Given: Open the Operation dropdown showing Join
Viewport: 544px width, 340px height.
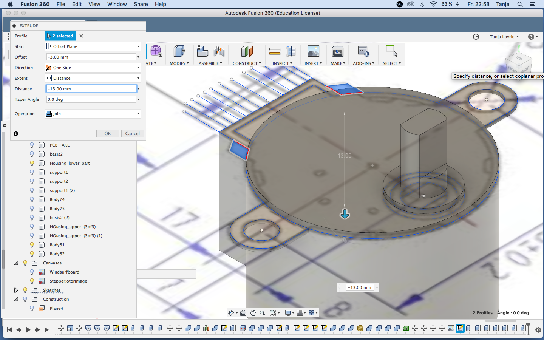Looking at the screenshot, I should (x=93, y=114).
